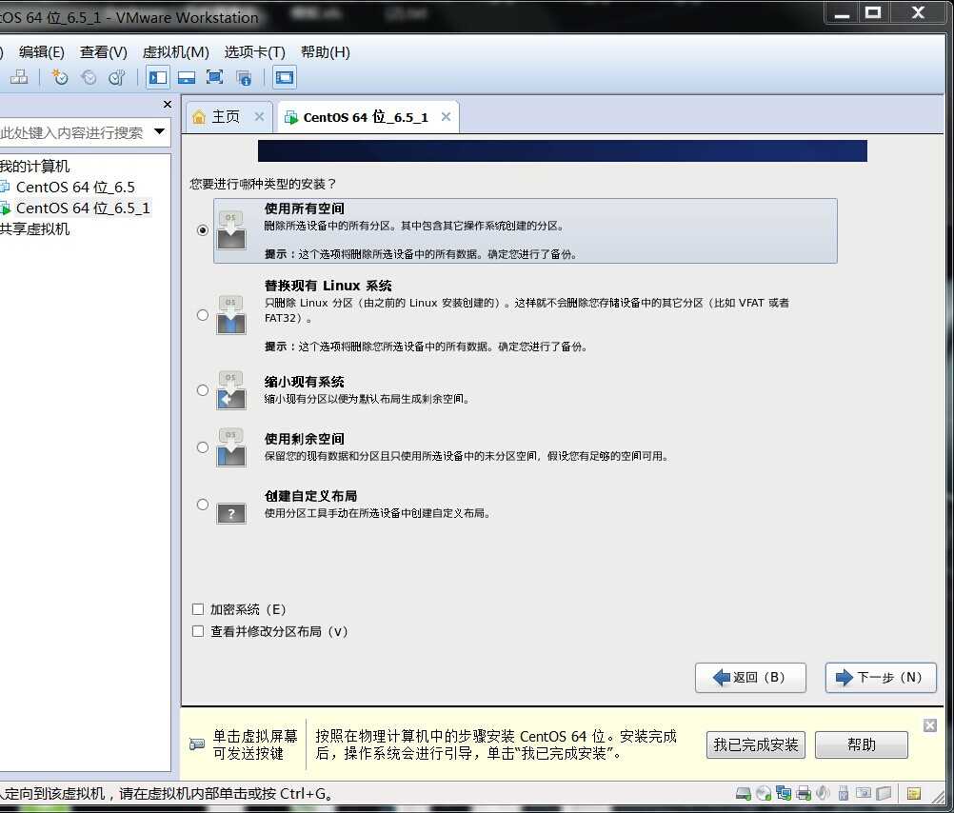
Task: Click the 帮助 button in the hint bar
Action: (862, 744)
